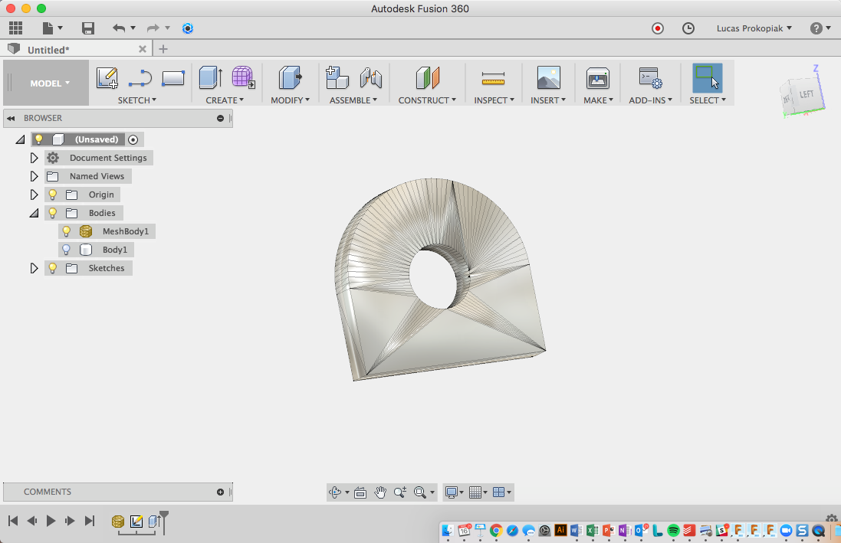Collapse the BROWSER panel
The width and height of the screenshot is (841, 543).
[x=10, y=118]
